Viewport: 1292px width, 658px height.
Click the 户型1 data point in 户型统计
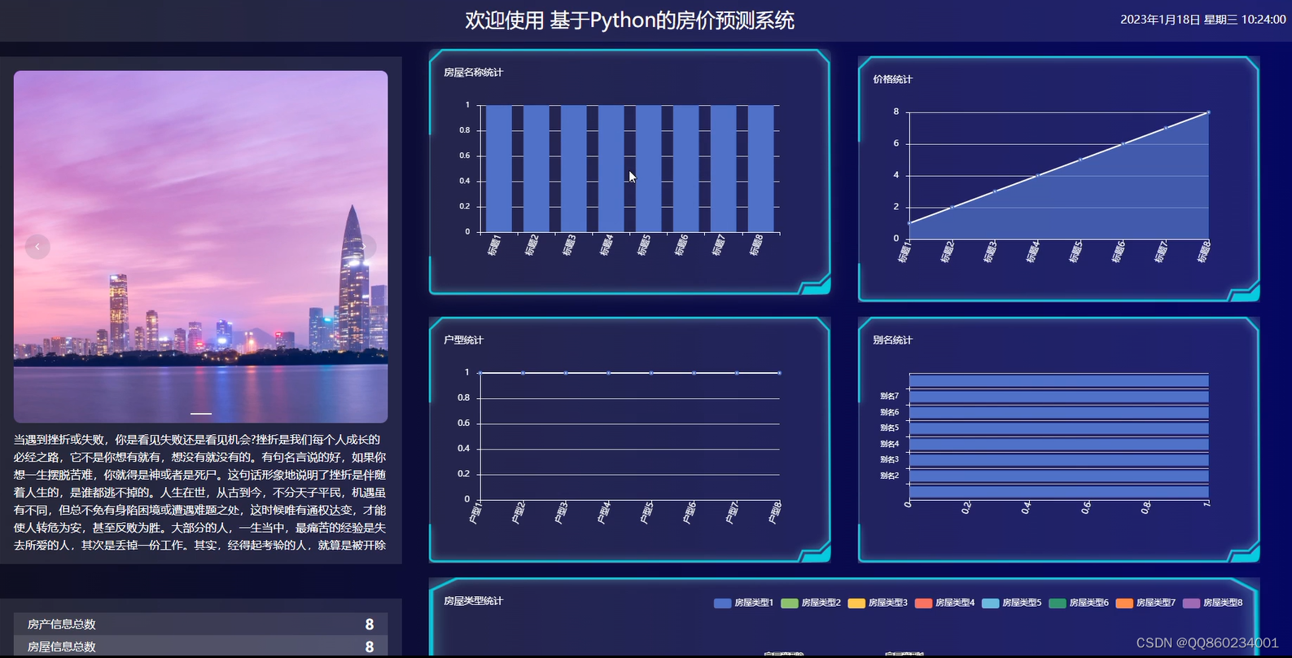pyautogui.click(x=480, y=373)
